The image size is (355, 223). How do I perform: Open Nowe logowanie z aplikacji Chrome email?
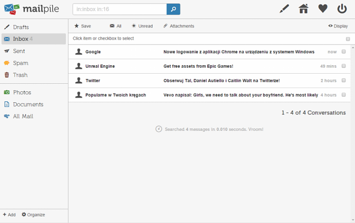point(239,52)
